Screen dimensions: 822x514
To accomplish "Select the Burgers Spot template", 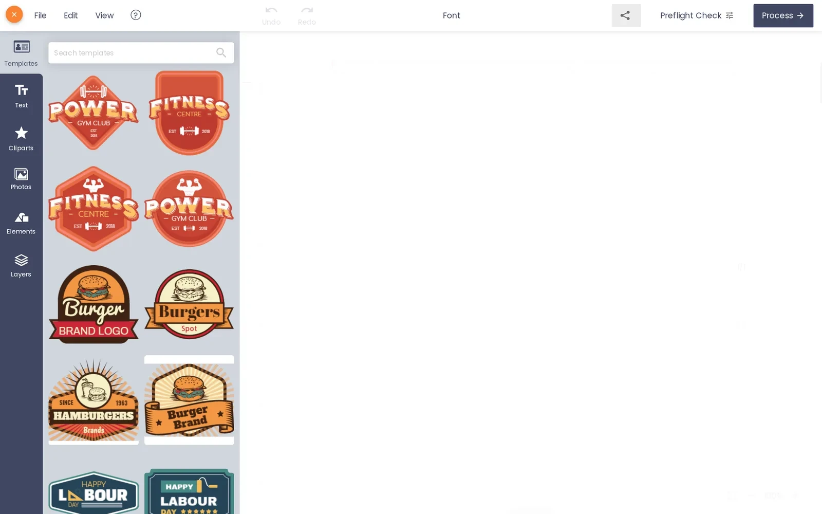I will (189, 304).
